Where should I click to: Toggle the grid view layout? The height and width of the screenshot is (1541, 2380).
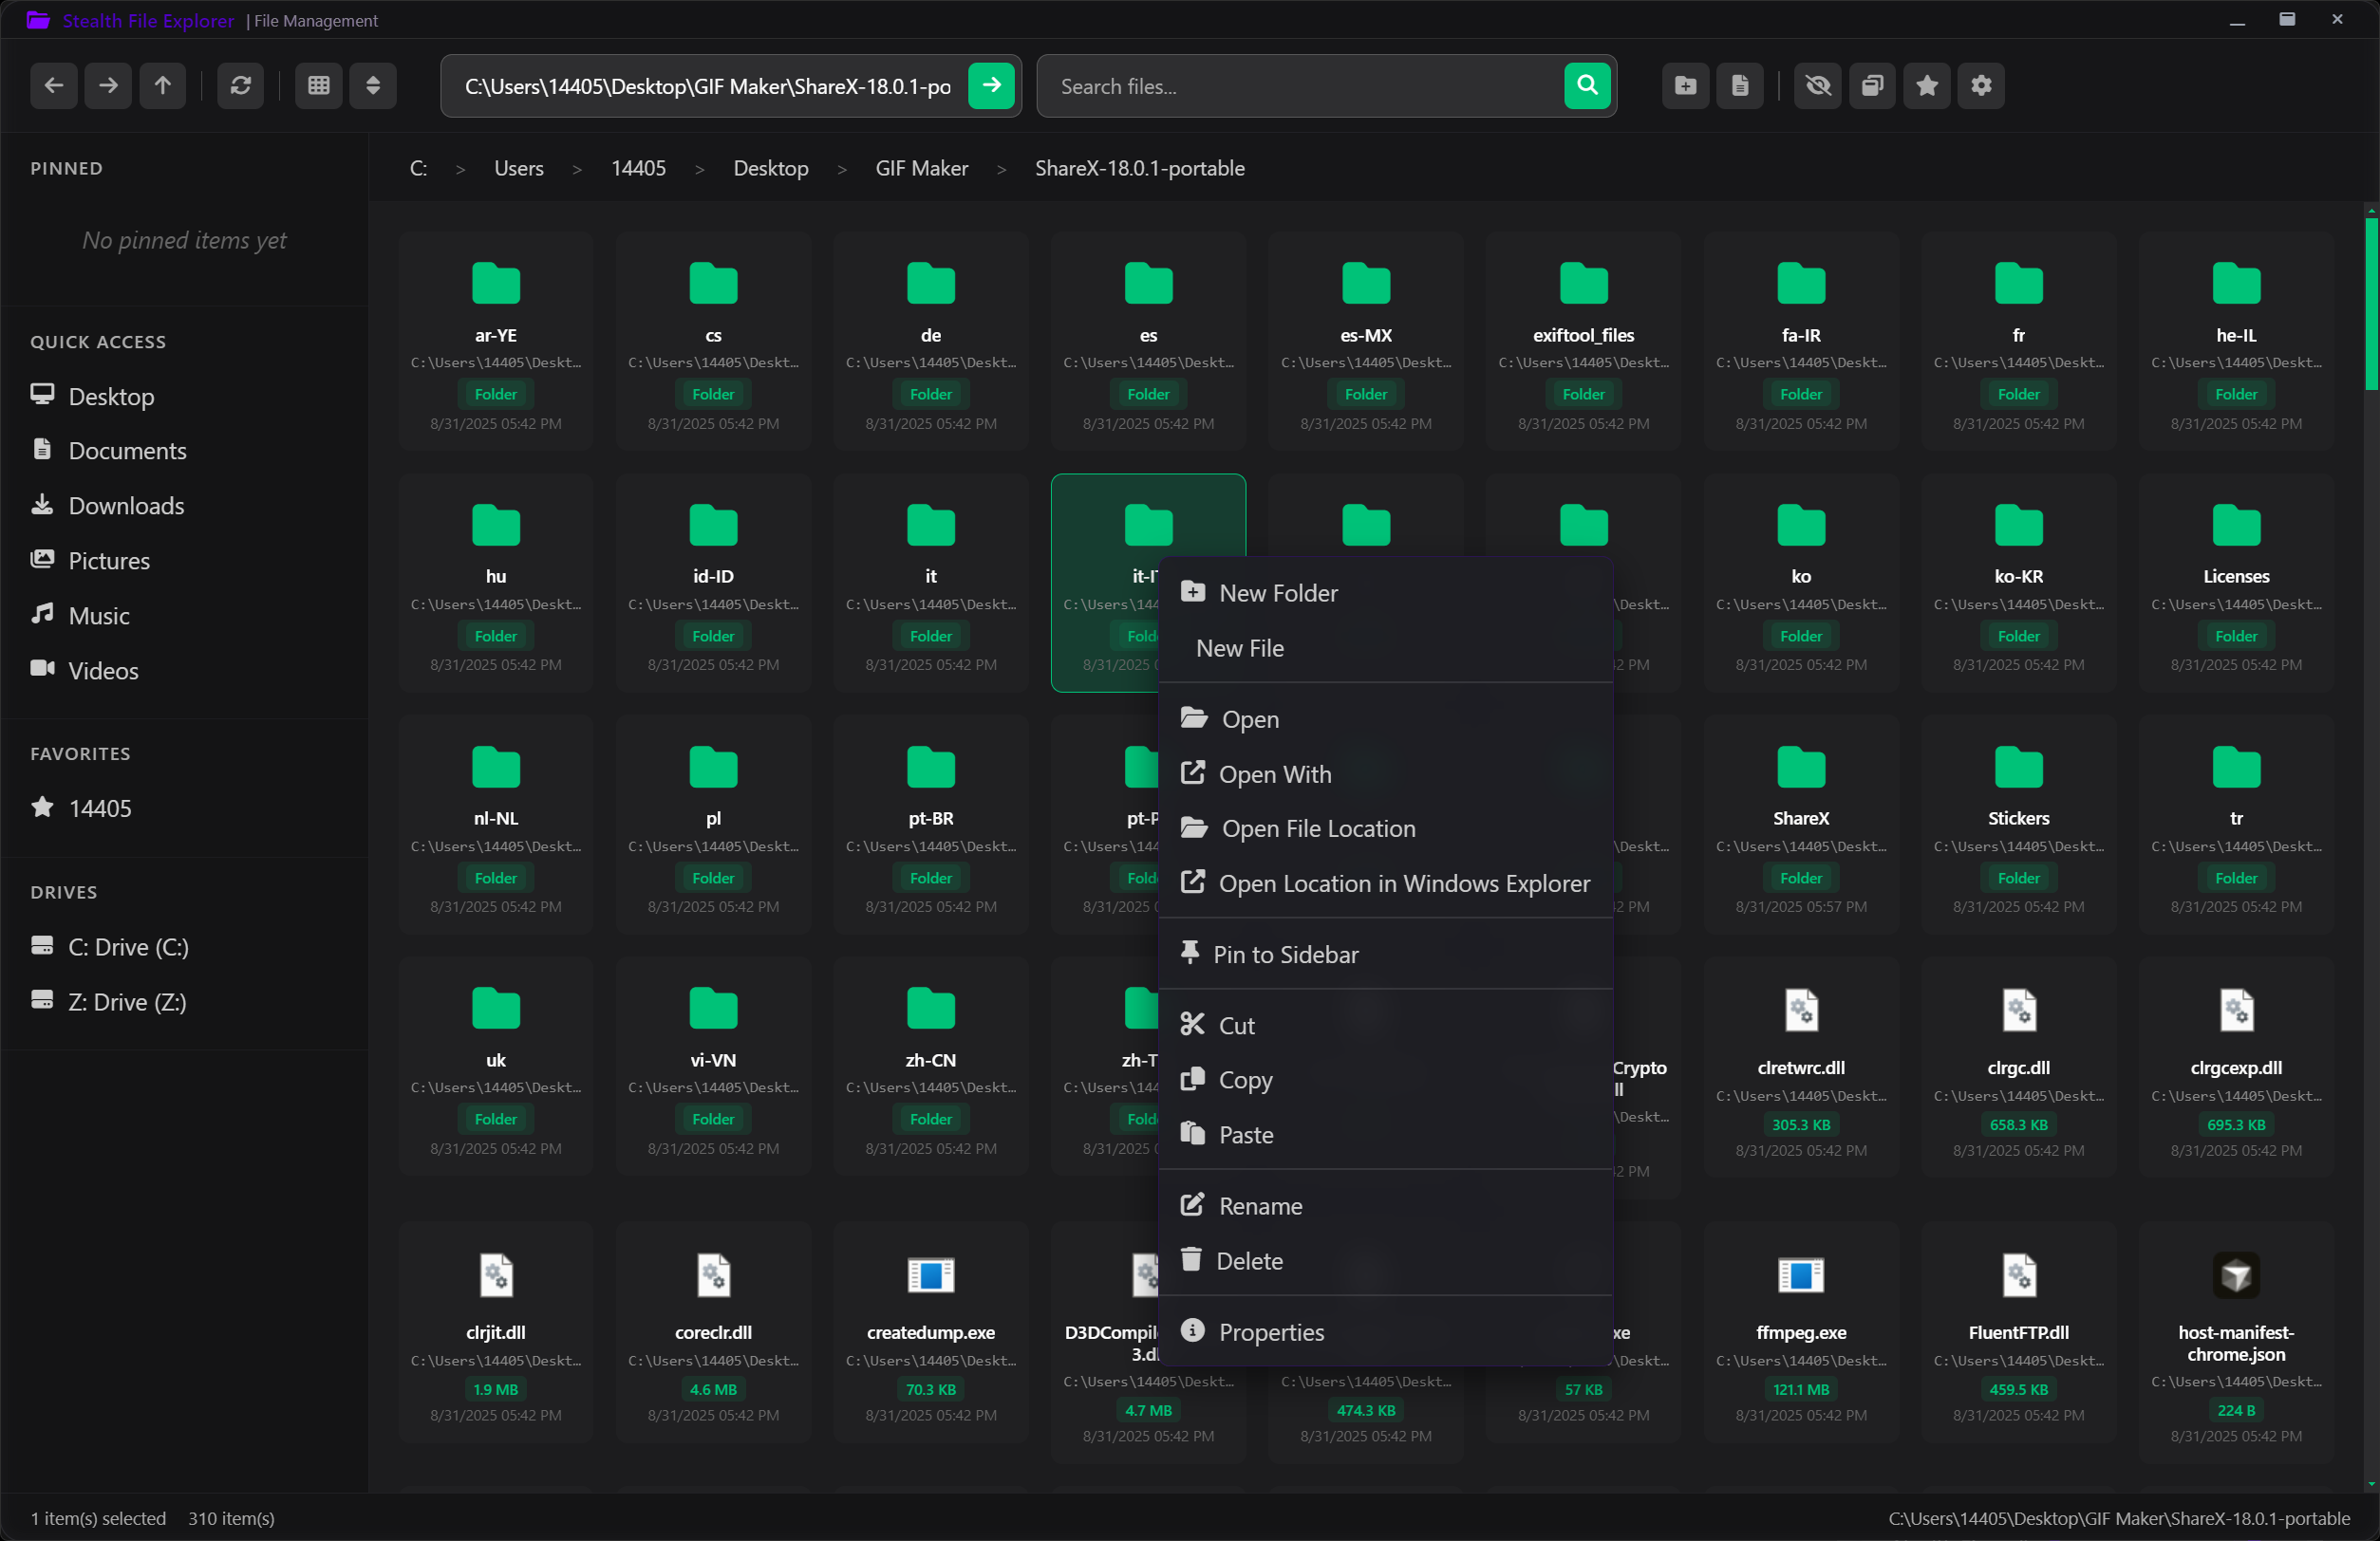318,86
